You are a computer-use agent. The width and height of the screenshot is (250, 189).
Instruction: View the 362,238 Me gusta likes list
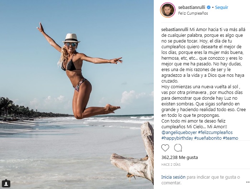[x=180, y=158]
